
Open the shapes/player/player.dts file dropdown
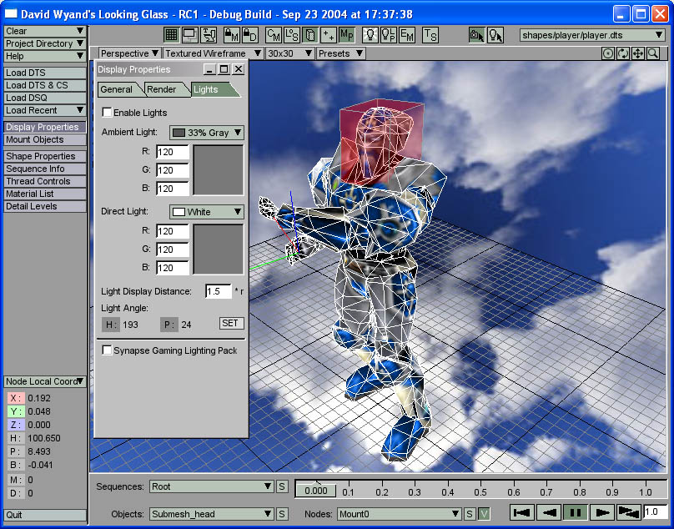[592, 35]
